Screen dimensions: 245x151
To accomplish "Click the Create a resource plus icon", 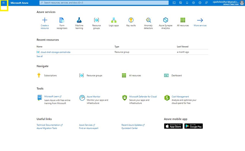I will (45, 20).
